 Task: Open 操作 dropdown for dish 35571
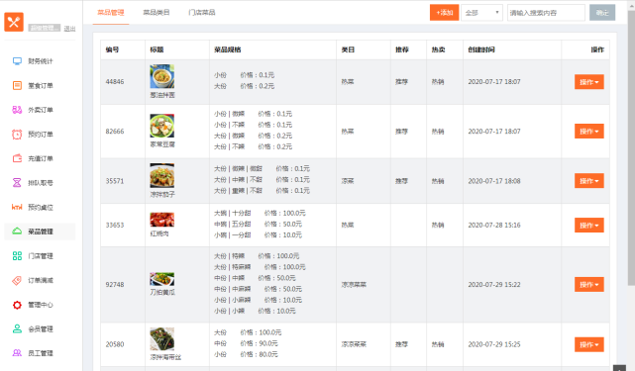click(589, 181)
